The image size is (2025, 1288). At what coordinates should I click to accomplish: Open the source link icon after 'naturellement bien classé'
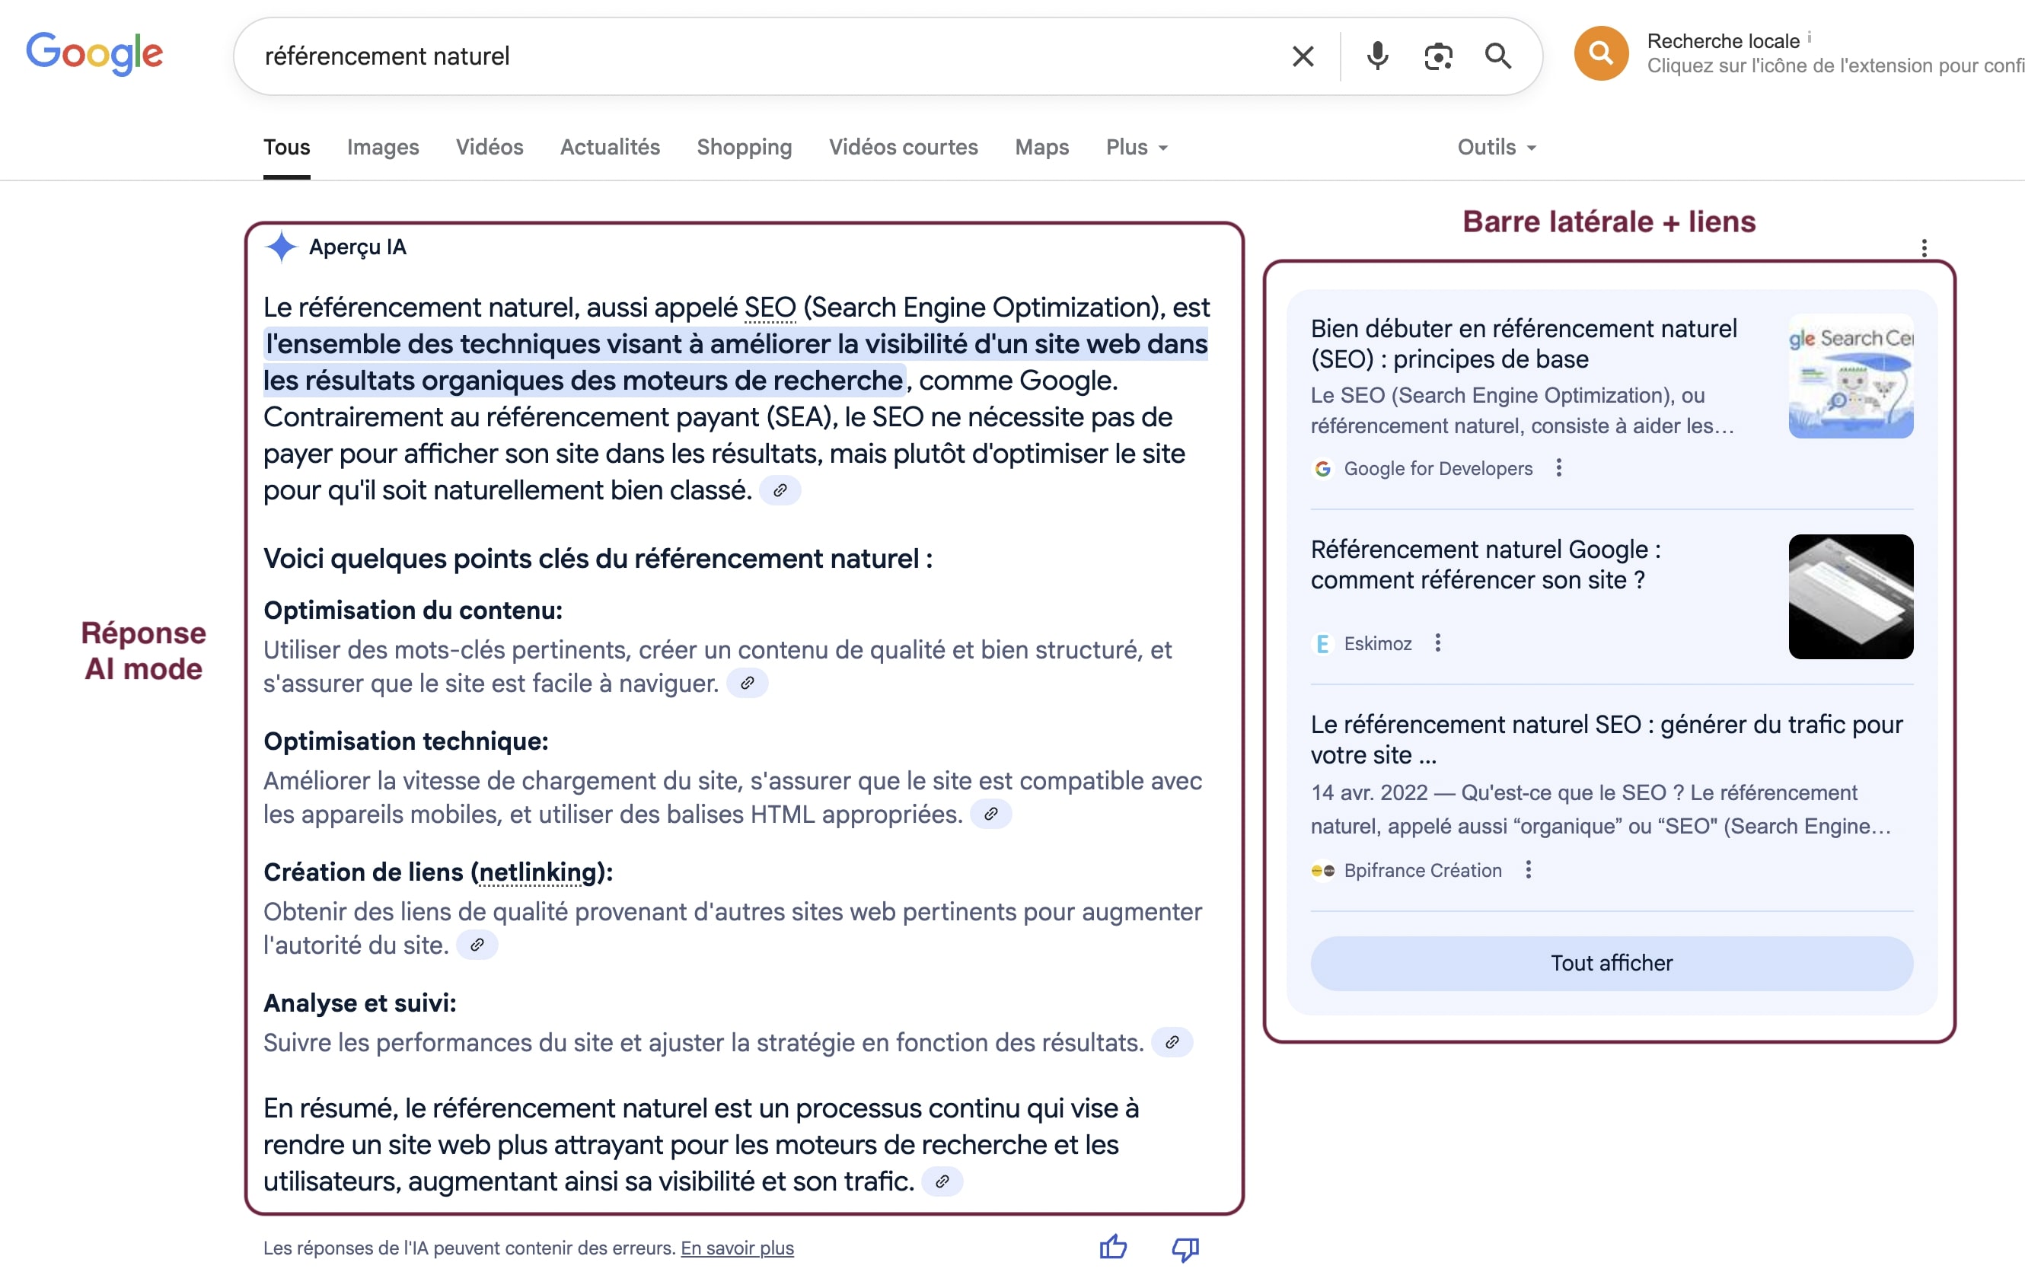point(780,490)
